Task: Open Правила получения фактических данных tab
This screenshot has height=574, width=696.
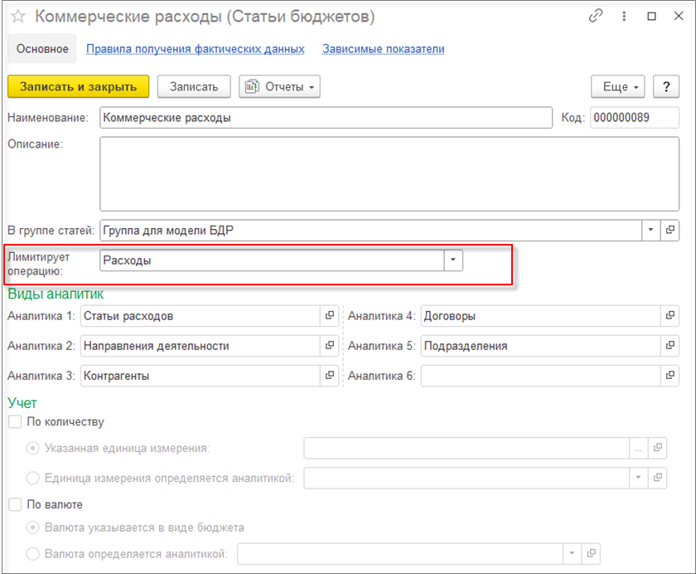Action: 196,49
